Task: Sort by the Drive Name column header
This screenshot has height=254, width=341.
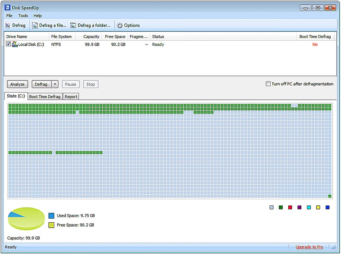Action: [x=26, y=37]
